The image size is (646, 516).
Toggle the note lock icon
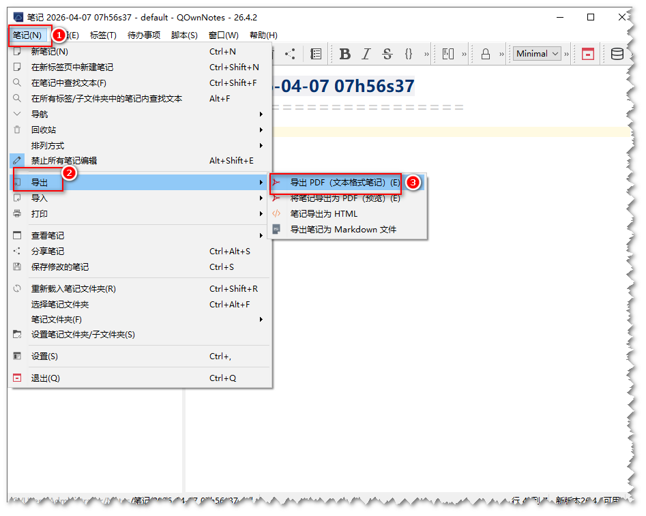click(x=486, y=54)
